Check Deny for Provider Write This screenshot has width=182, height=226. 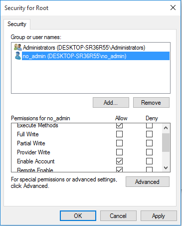coord(149,152)
